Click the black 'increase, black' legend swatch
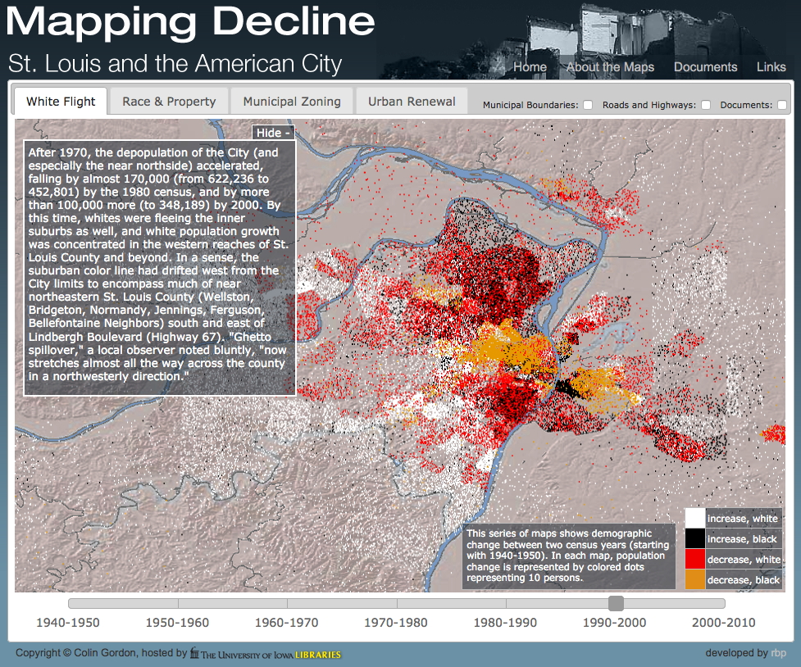The image size is (801, 667). [x=694, y=538]
